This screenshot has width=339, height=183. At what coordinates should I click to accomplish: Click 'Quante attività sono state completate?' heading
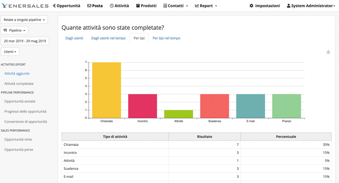coord(113,28)
